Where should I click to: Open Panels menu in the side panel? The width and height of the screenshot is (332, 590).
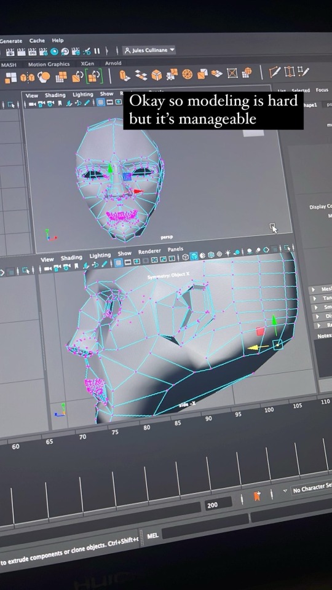(x=175, y=249)
